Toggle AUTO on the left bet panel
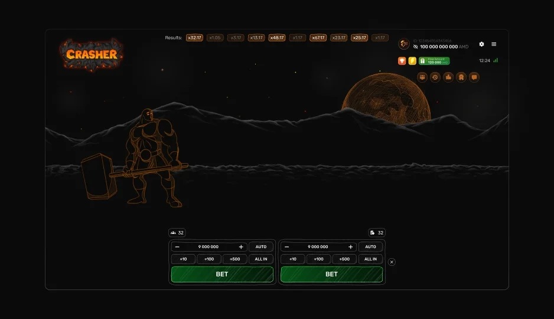The width and height of the screenshot is (554, 319). point(261,247)
